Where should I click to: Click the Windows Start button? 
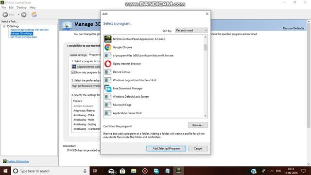point(5,171)
